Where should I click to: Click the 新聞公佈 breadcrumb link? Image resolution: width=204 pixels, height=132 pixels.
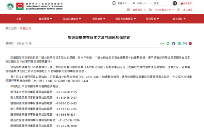click(26, 28)
